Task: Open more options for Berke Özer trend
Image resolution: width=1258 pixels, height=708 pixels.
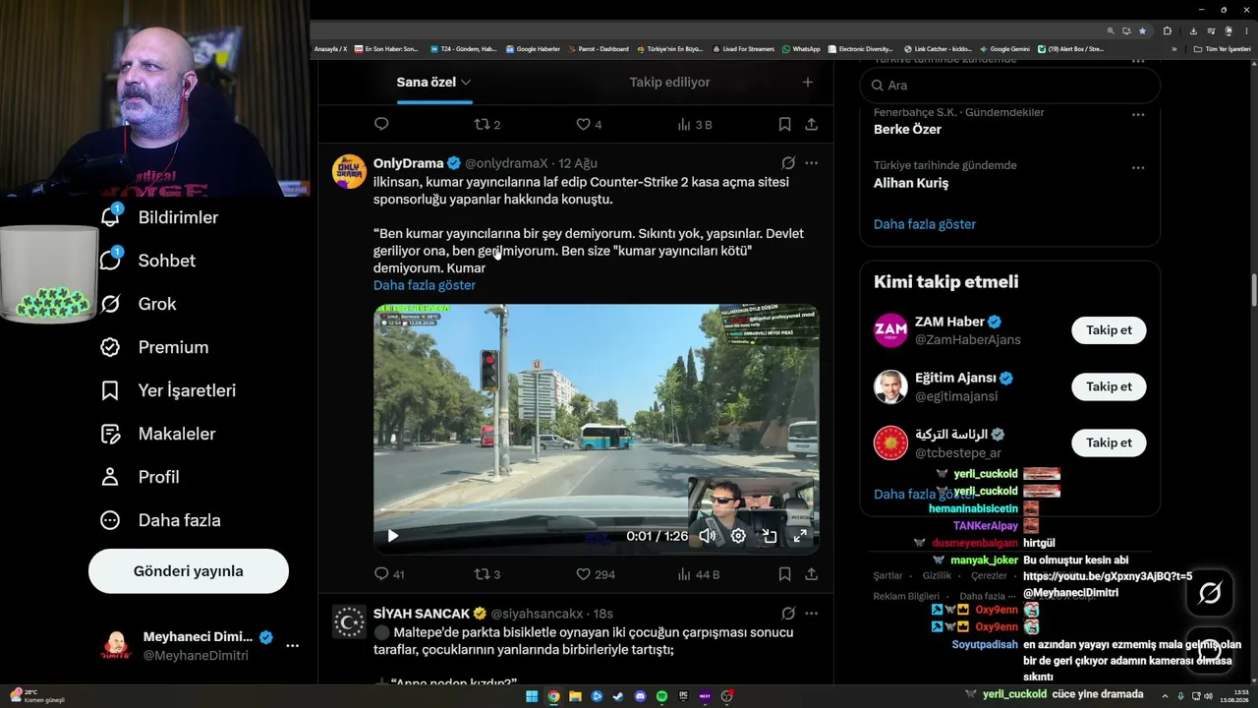Action: (1138, 115)
